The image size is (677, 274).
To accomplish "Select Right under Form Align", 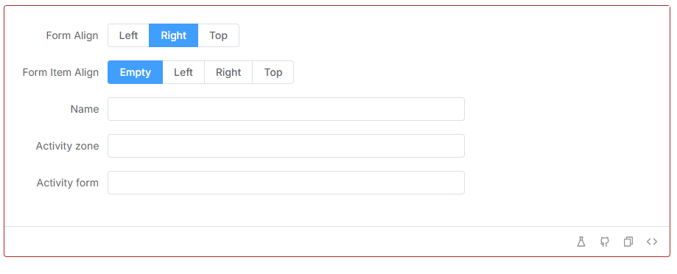I will 174,35.
